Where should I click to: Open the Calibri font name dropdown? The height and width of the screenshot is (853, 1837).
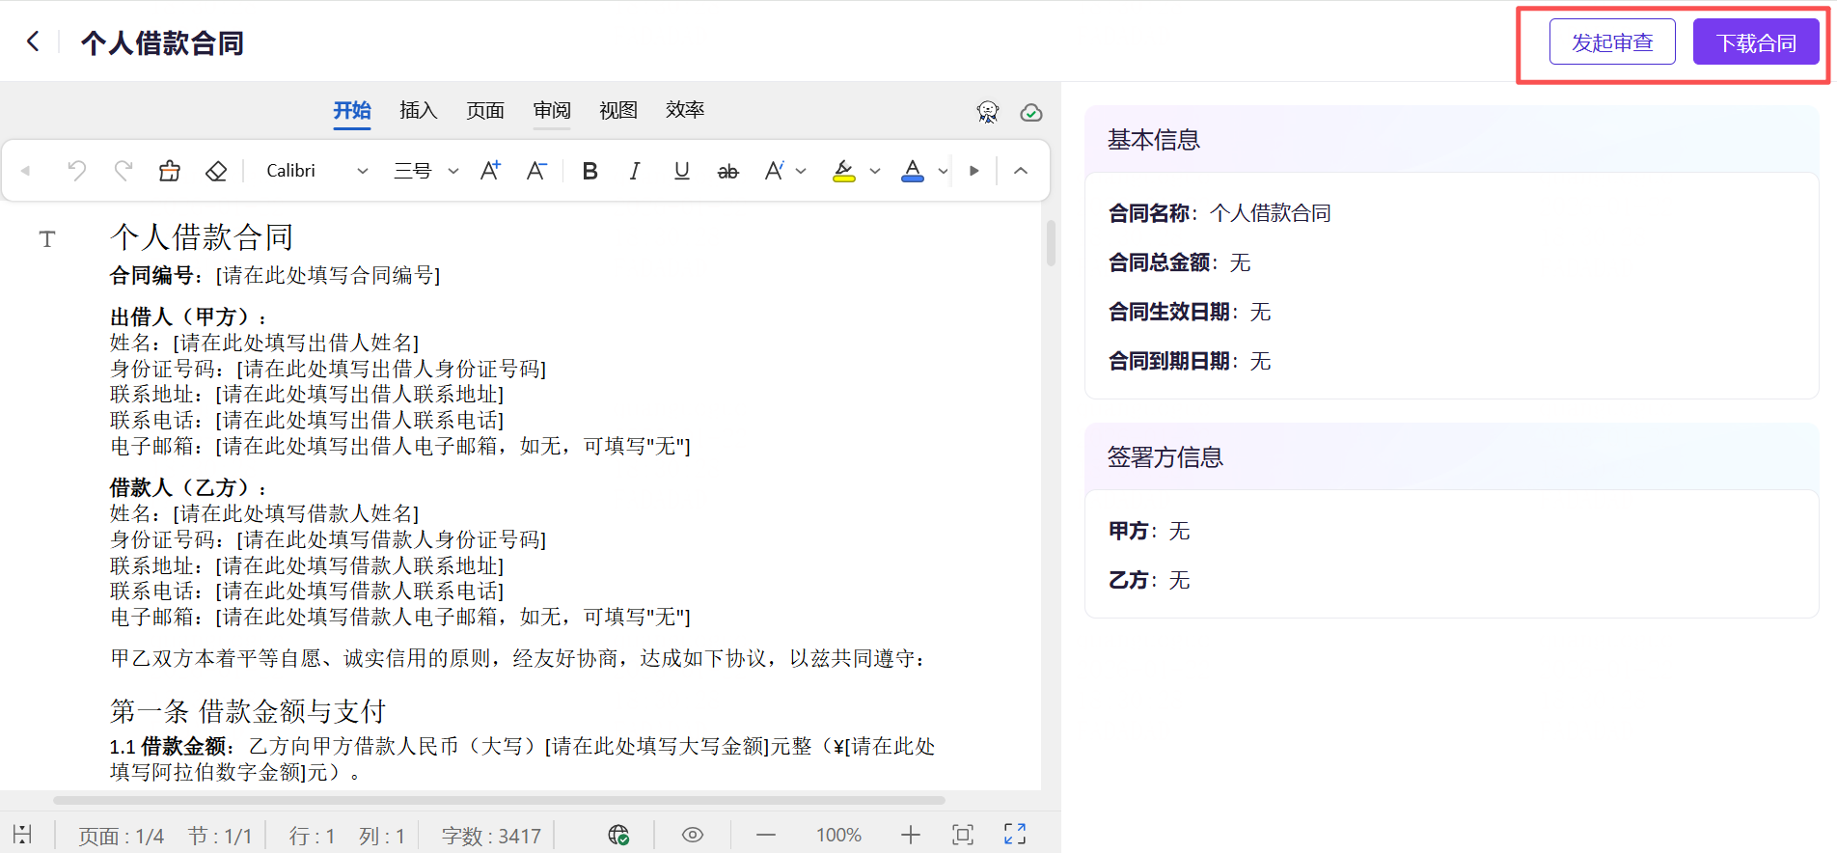point(317,171)
